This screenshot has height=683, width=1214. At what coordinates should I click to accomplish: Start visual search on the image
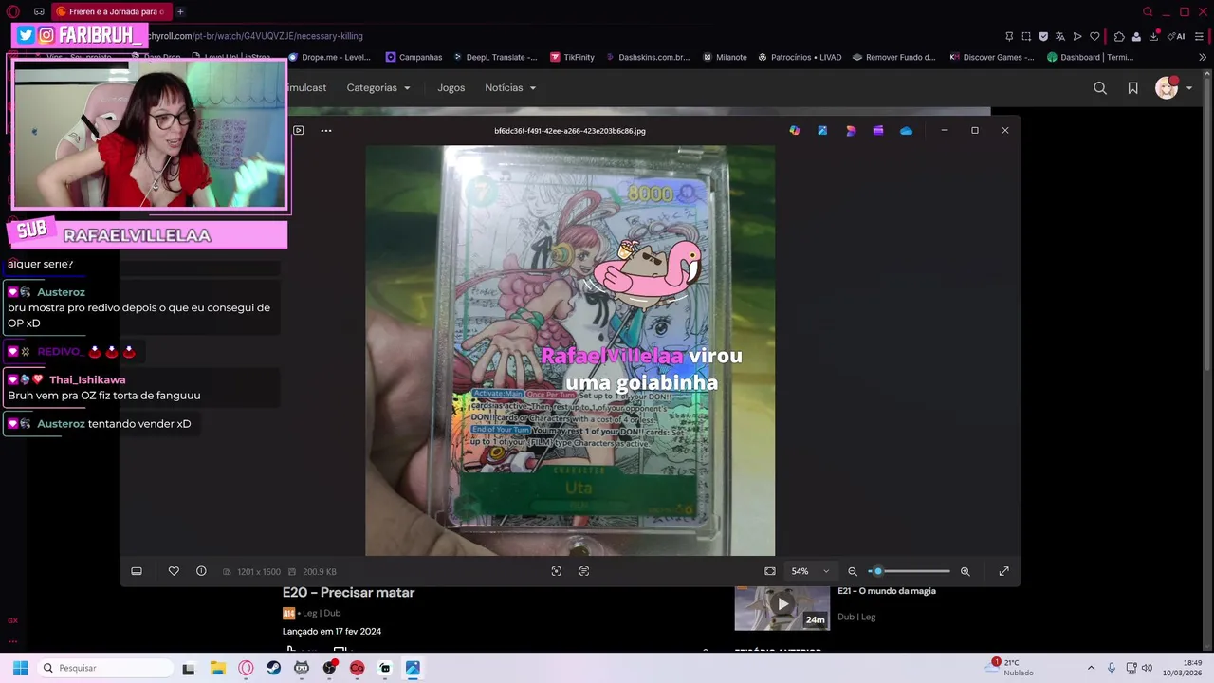click(x=557, y=571)
